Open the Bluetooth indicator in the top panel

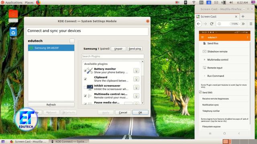tap(209, 2)
